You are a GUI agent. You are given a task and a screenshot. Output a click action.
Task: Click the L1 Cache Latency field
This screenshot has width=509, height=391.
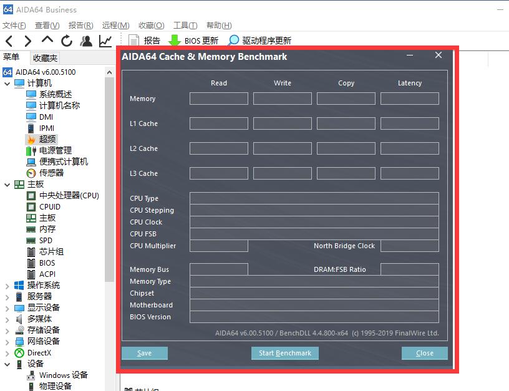(x=410, y=123)
